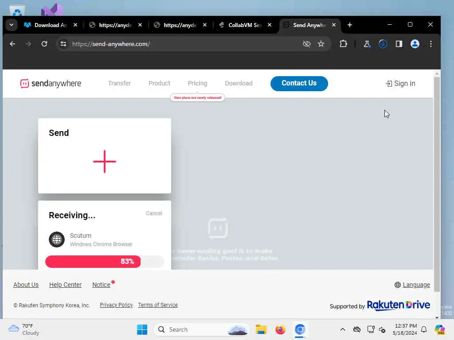The width and height of the screenshot is (454, 340).
Task: Click the sendanywhere logo
Action: pos(51,83)
